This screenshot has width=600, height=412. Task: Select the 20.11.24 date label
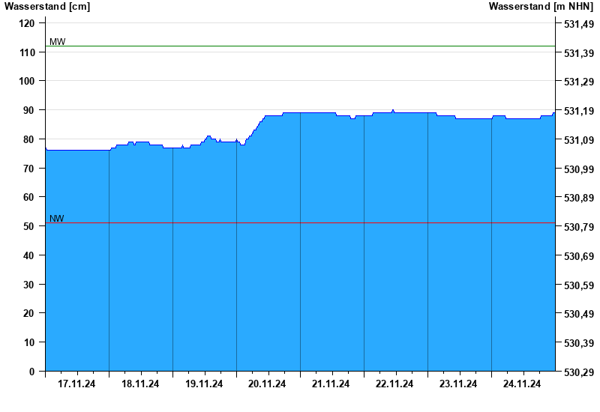[x=267, y=384]
